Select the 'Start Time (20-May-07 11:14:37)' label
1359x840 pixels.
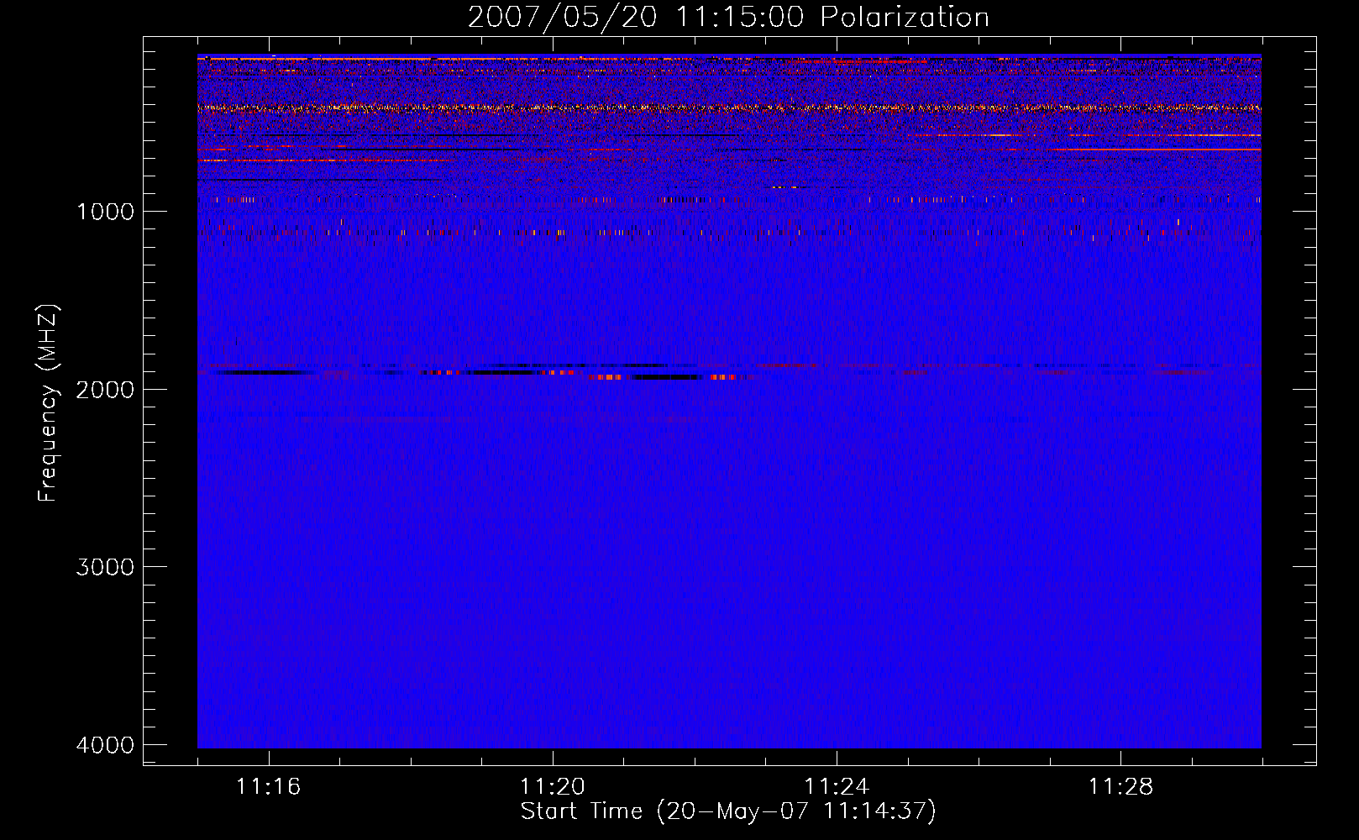coord(728,811)
